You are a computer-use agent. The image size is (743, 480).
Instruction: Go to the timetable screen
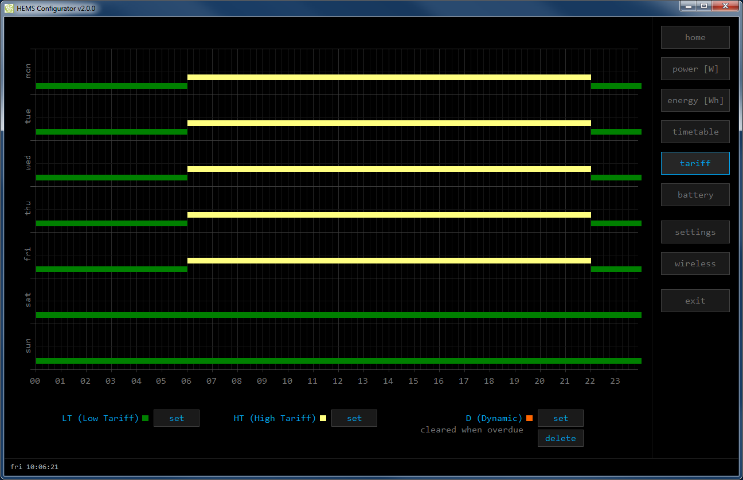(x=695, y=132)
